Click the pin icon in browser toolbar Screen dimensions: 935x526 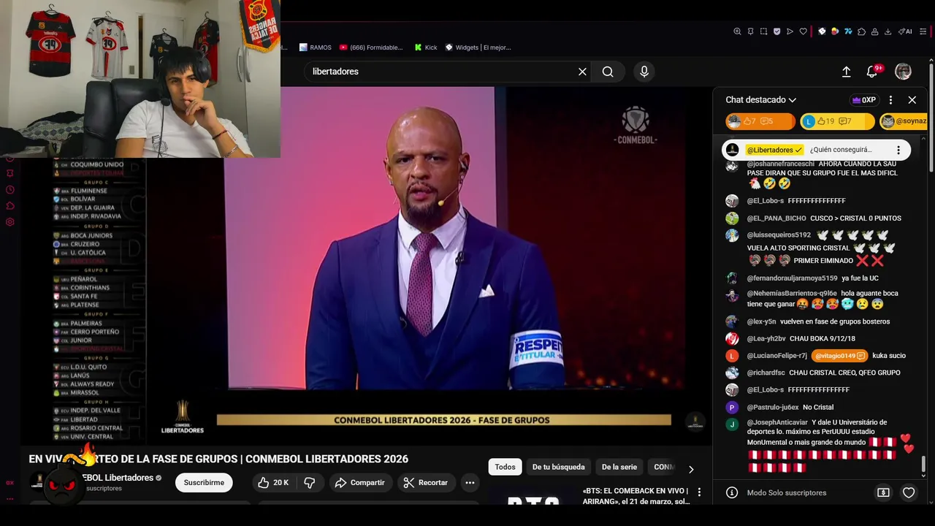click(750, 31)
